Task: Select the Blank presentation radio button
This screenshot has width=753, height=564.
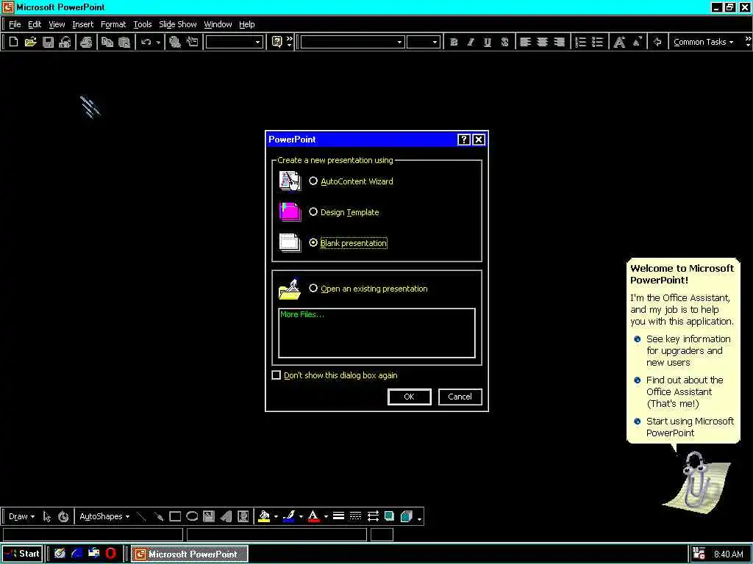Action: coord(313,242)
